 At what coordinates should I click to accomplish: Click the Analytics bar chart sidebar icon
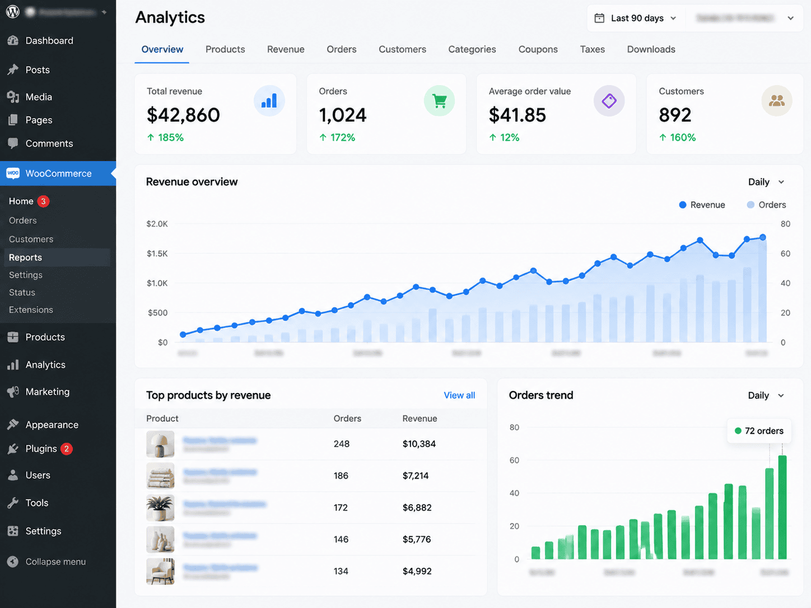point(13,365)
